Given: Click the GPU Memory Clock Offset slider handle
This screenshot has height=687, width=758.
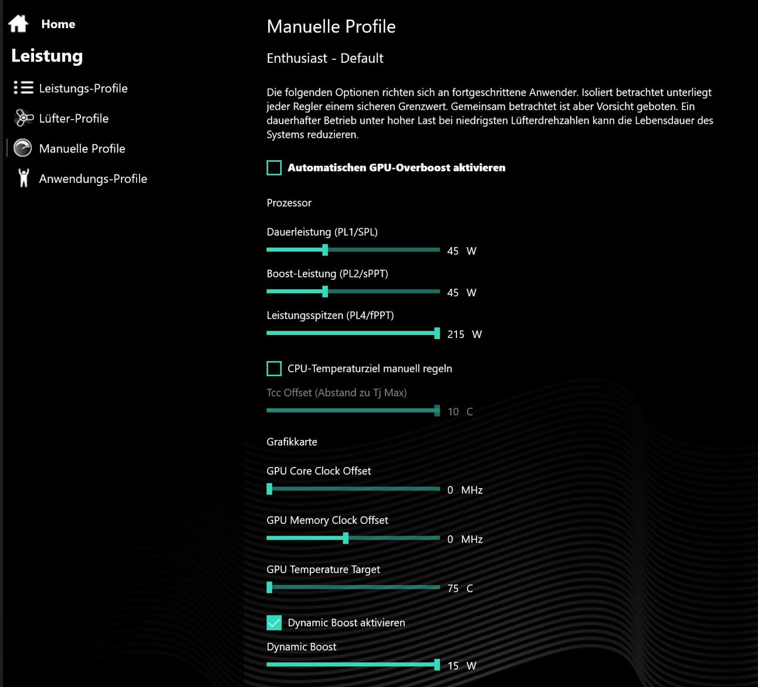Looking at the screenshot, I should pos(346,538).
